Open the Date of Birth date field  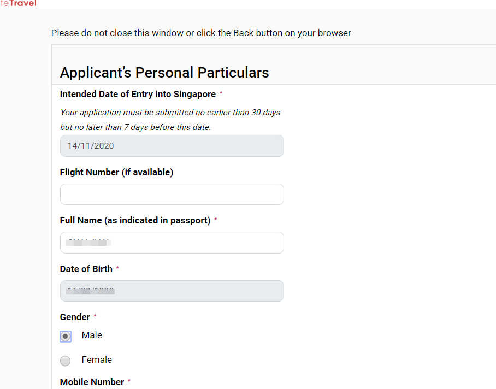[x=172, y=291]
